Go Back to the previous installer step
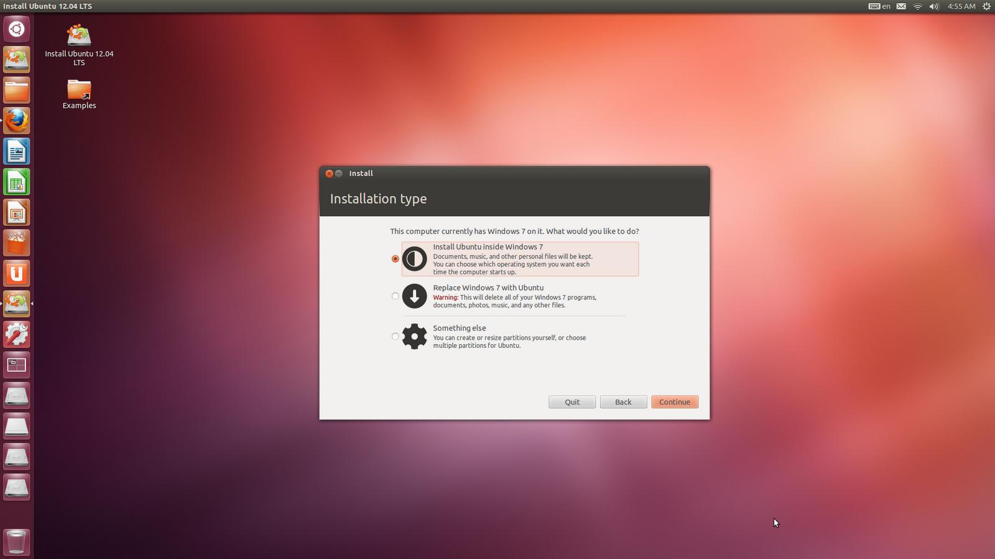The height and width of the screenshot is (559, 995). pos(623,402)
